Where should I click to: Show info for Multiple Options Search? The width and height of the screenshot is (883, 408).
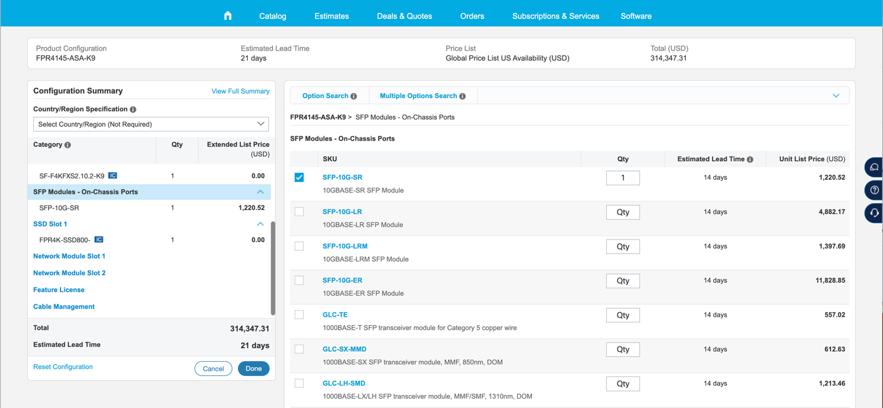click(x=463, y=96)
